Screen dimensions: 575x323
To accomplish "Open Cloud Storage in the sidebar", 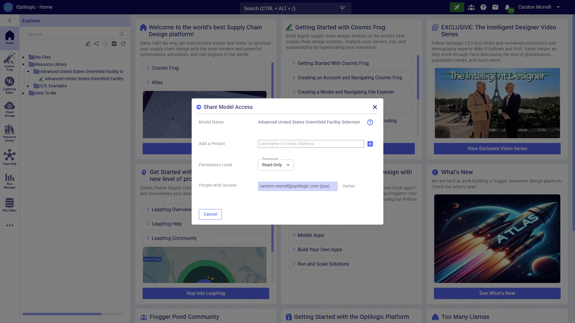I will (10, 109).
